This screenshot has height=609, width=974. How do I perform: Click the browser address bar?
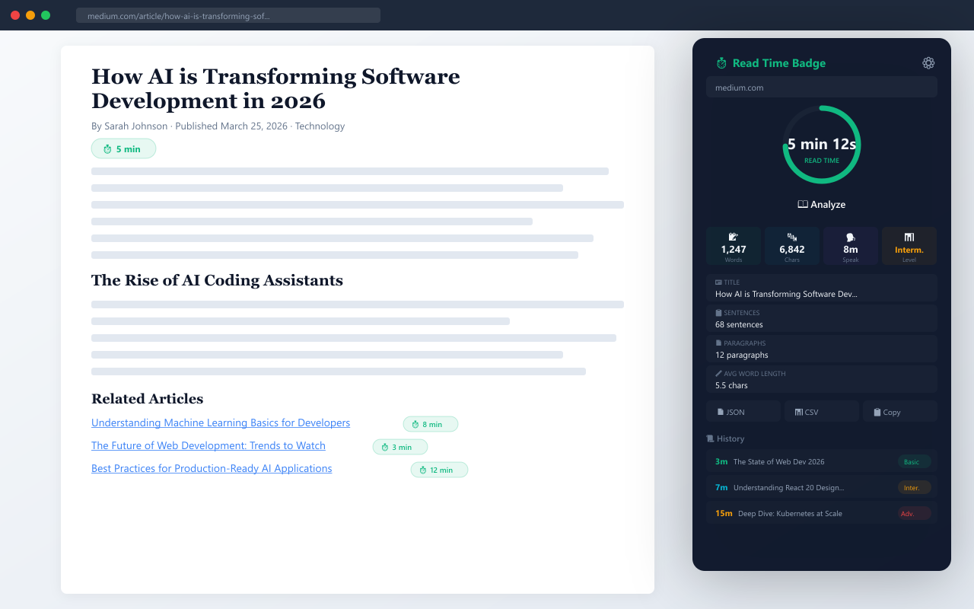click(228, 15)
